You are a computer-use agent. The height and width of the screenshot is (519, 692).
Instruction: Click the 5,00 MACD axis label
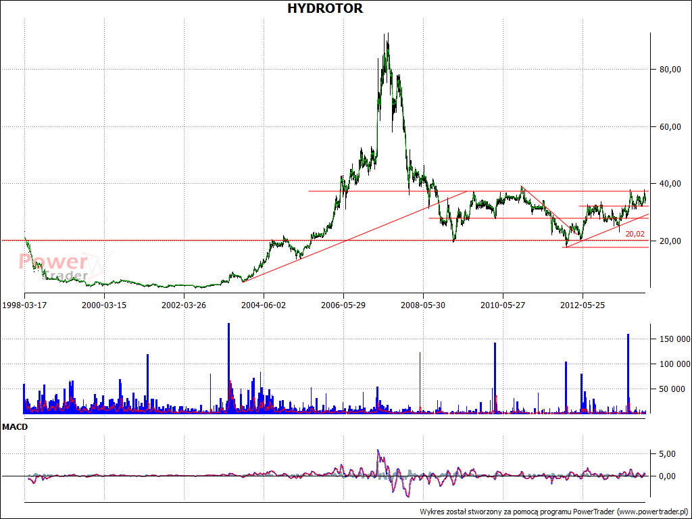(x=666, y=454)
